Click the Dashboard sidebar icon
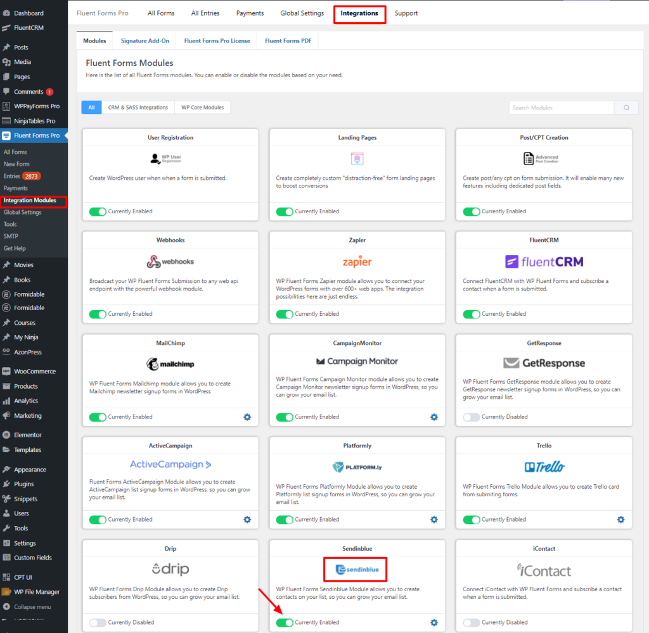 click(x=6, y=13)
